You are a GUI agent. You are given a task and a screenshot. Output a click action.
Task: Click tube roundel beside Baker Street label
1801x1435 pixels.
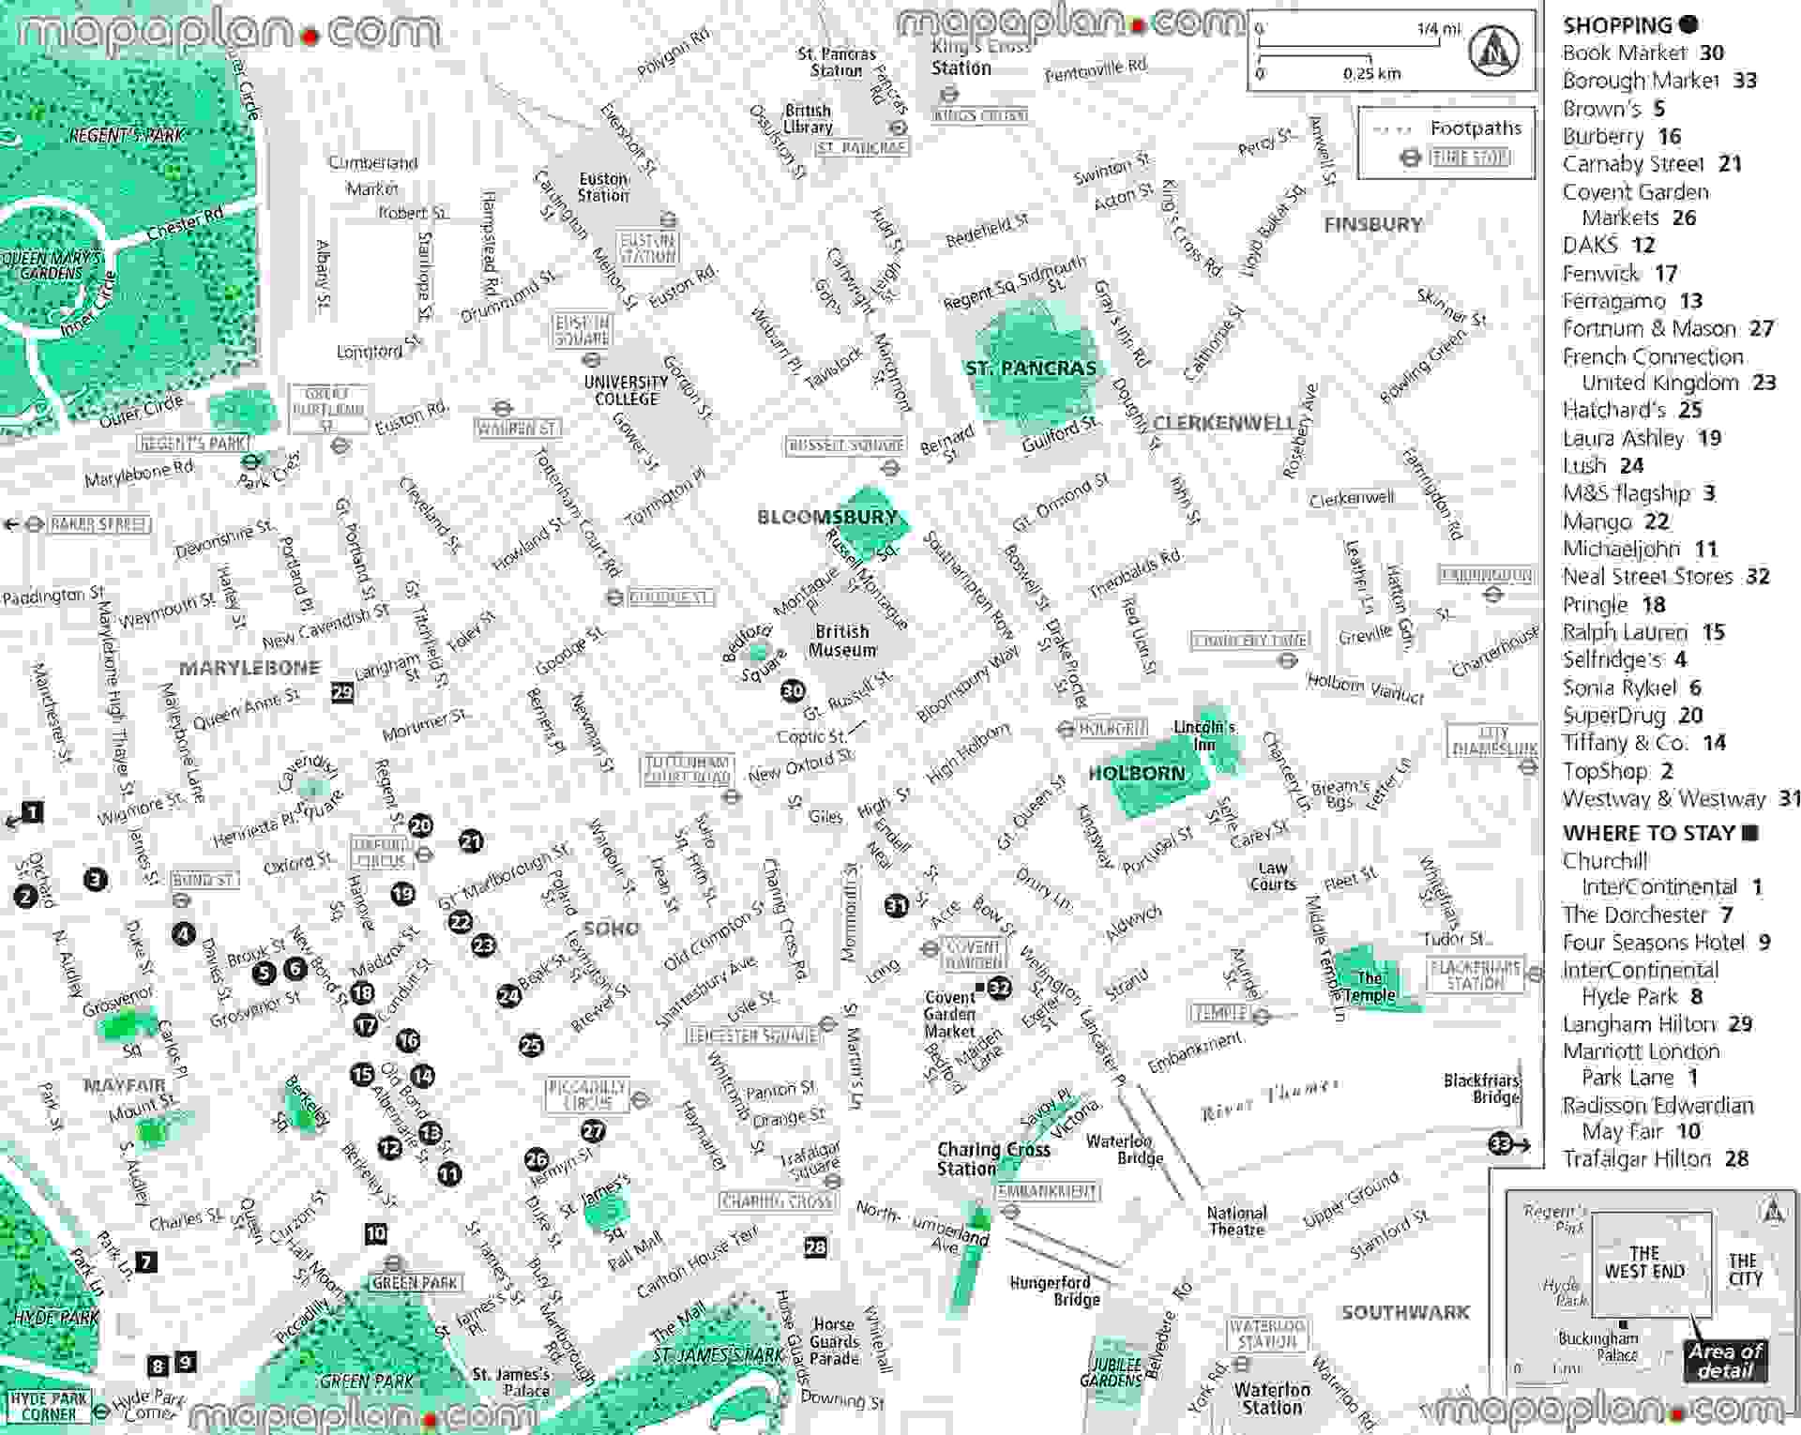pos(34,524)
